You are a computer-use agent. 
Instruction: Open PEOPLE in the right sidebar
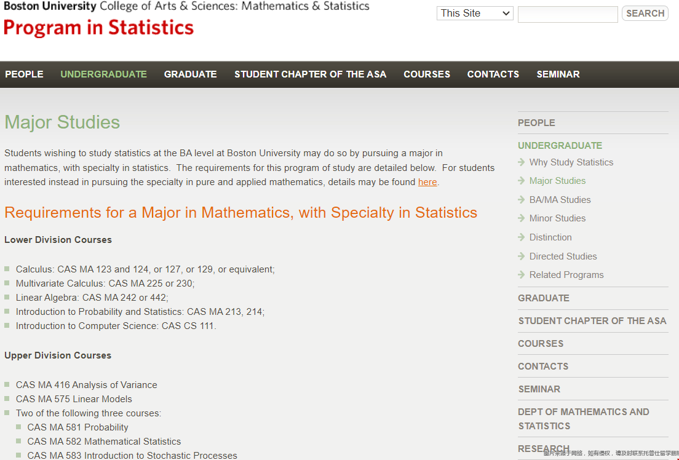[x=536, y=123]
